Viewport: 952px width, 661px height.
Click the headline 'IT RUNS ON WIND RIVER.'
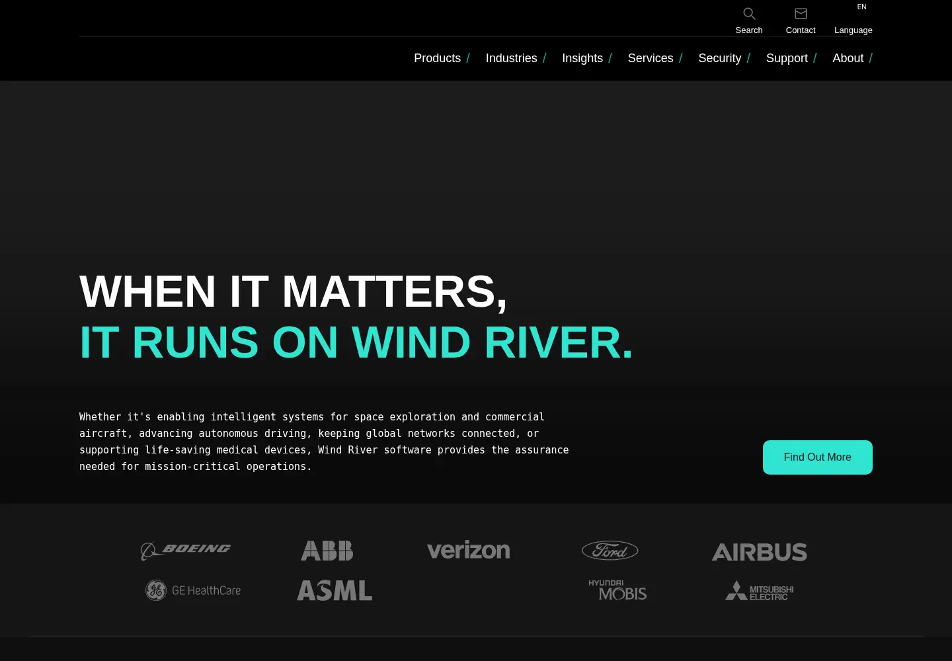(356, 342)
